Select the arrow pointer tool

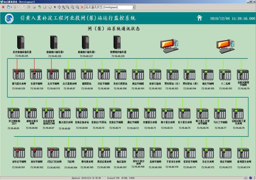pos(55,7)
